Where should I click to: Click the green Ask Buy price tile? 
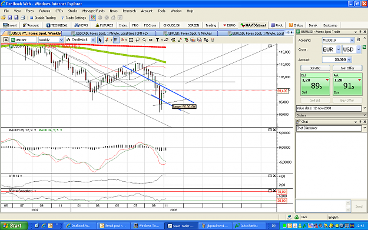[347, 84]
